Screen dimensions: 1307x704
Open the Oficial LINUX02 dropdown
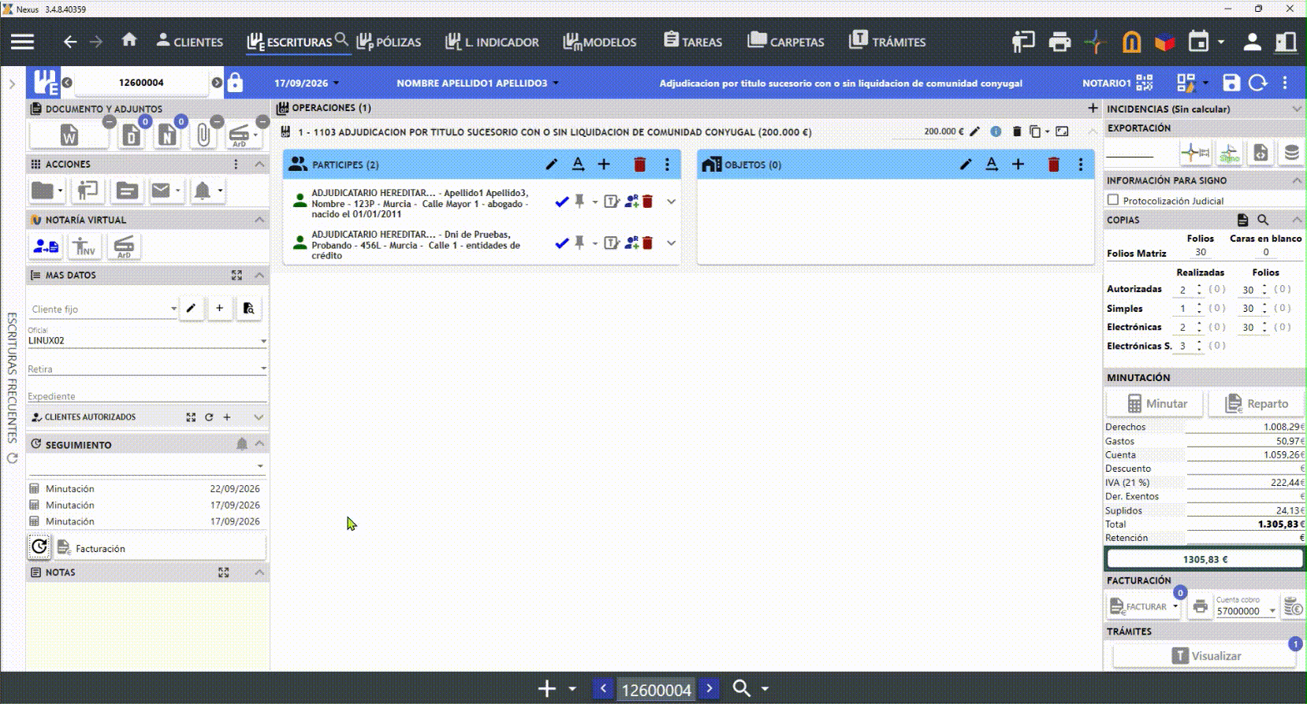[x=263, y=342]
